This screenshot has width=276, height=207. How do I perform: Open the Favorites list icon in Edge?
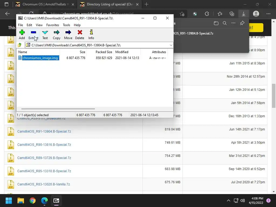coord(220,14)
